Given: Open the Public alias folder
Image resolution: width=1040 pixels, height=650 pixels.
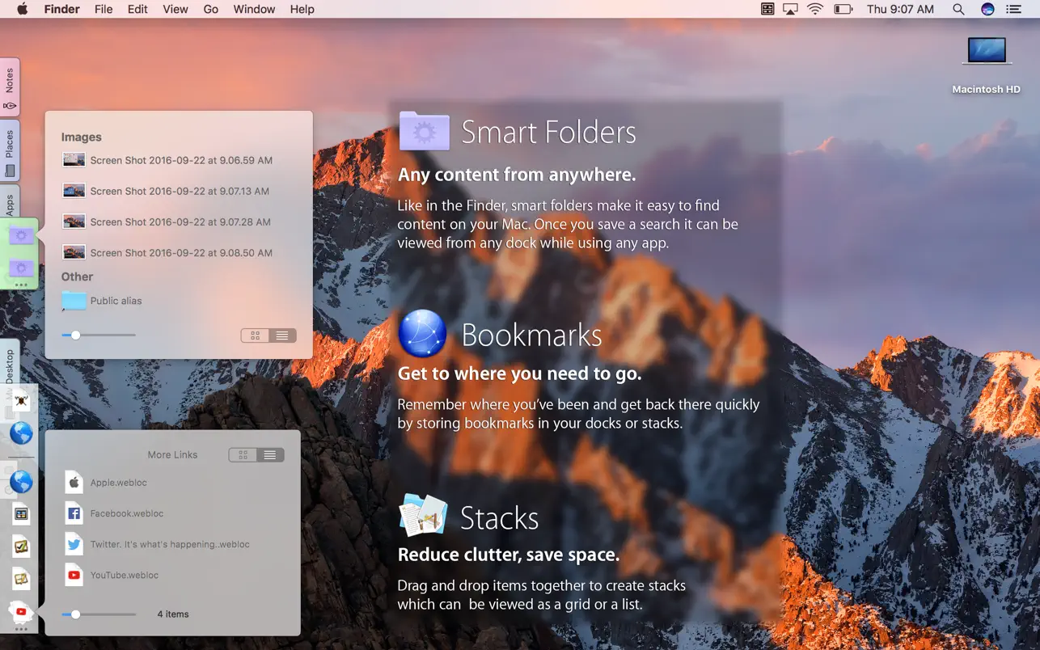Looking at the screenshot, I should point(116,301).
